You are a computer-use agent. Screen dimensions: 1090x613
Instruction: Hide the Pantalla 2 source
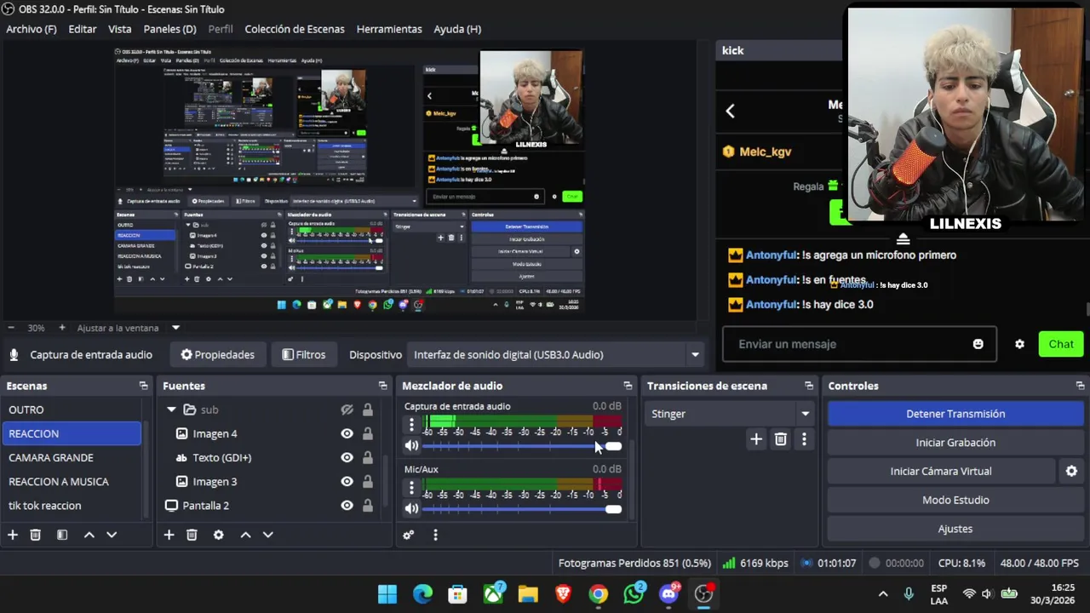coord(347,505)
